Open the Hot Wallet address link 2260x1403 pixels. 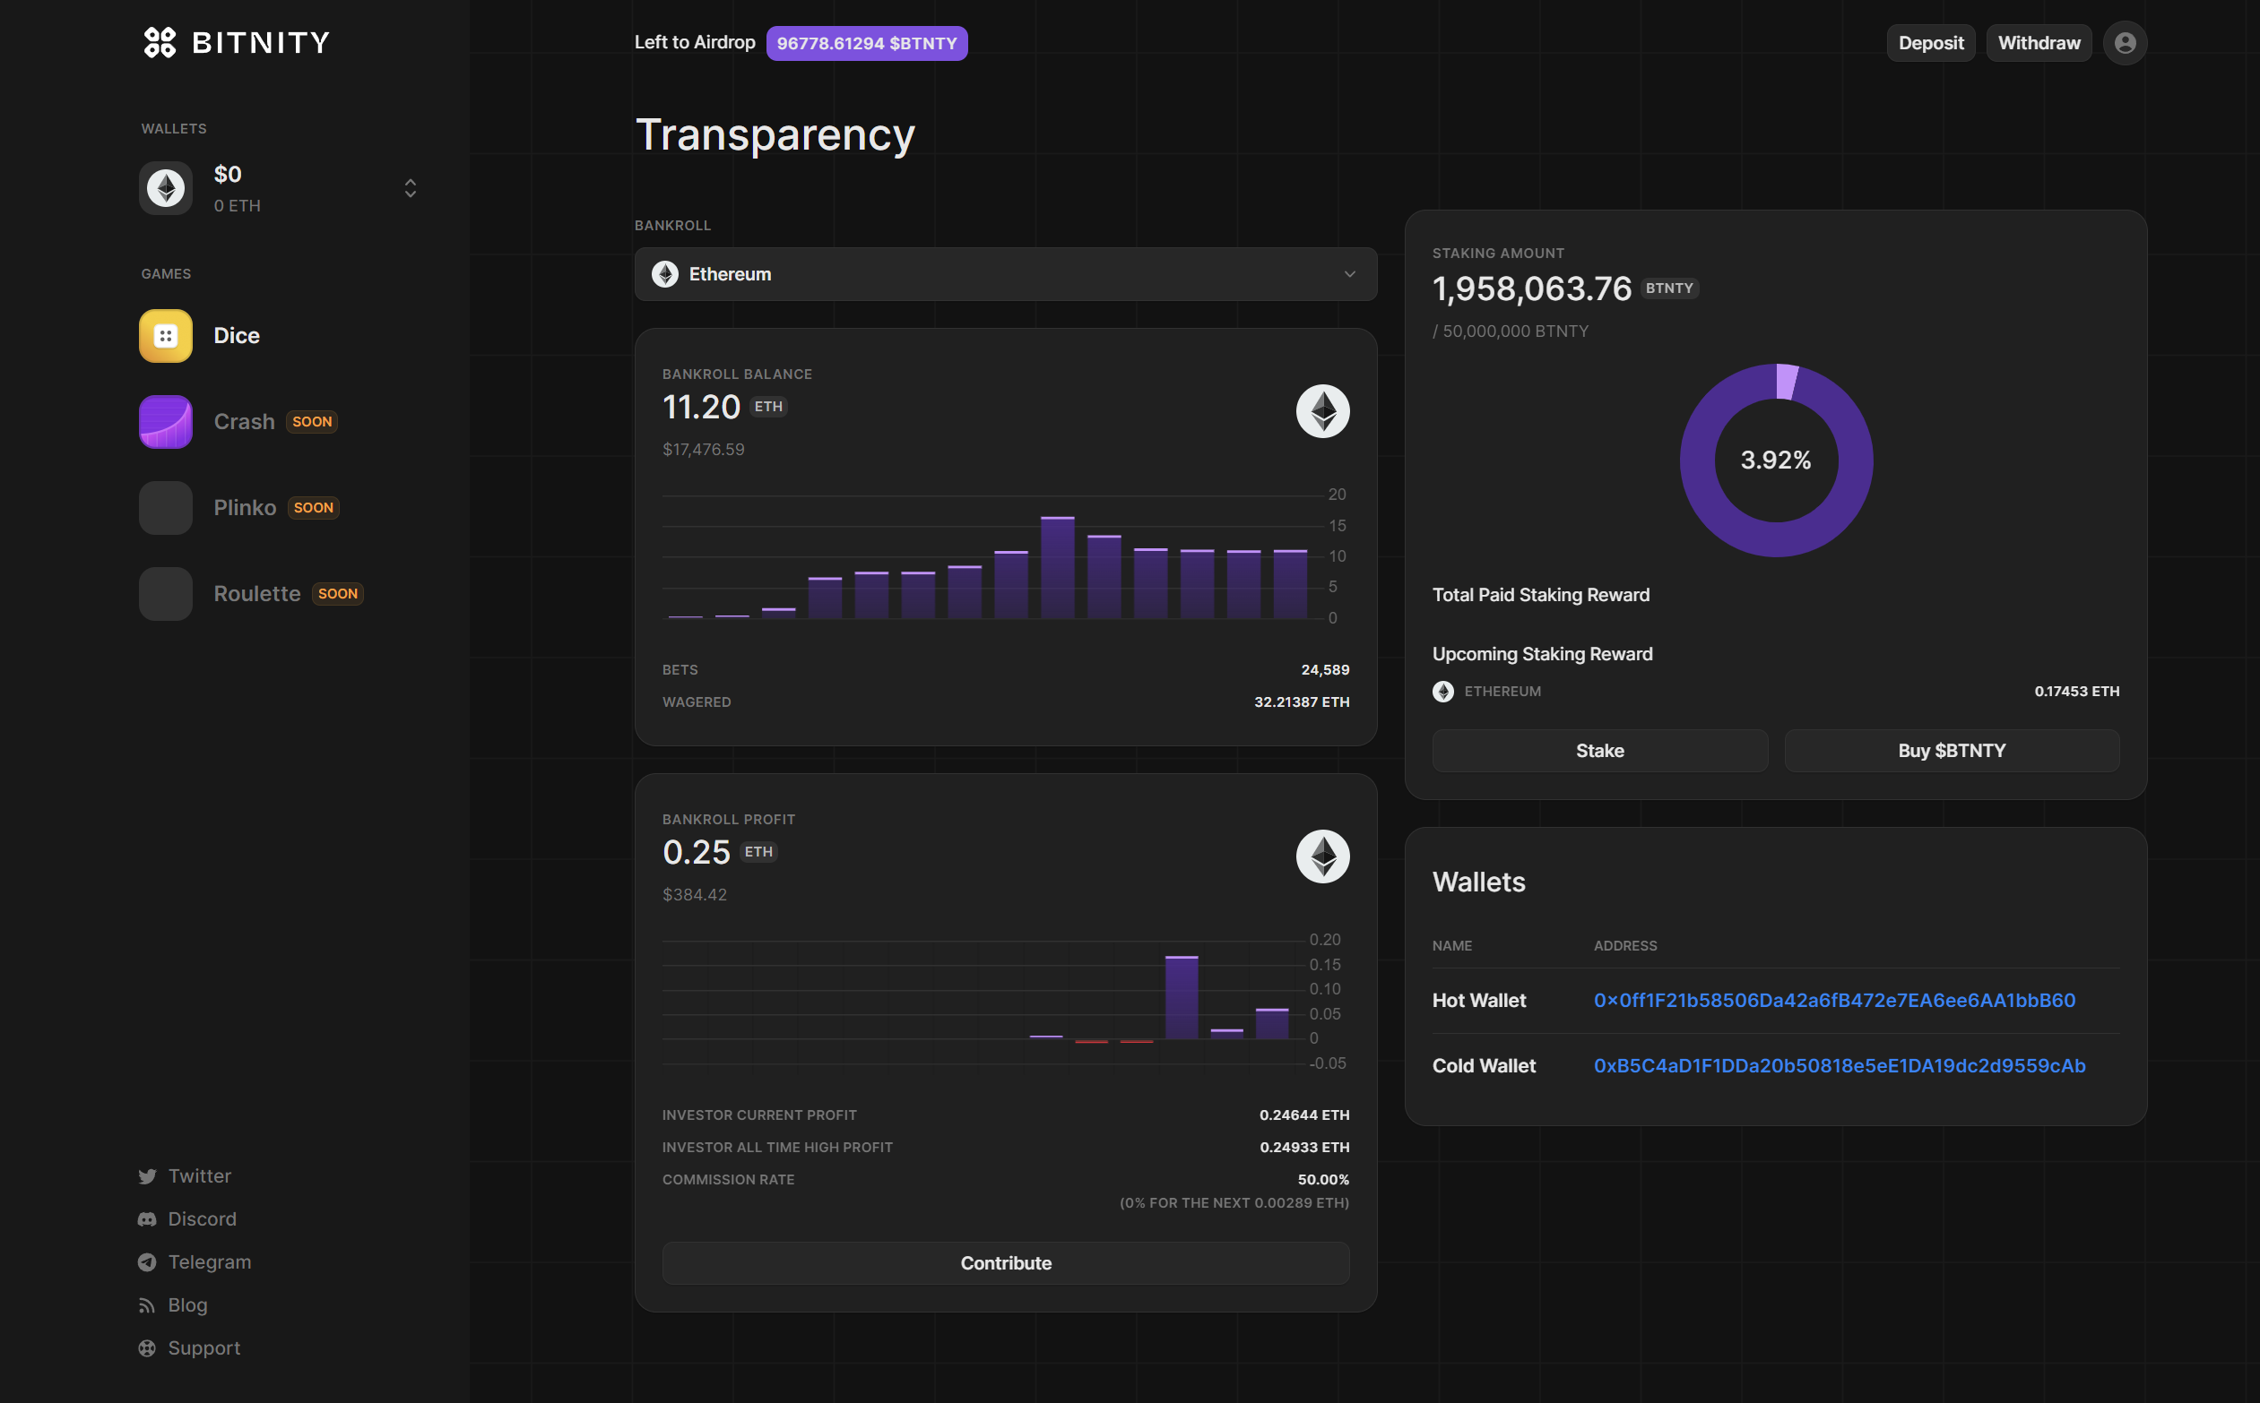click(1834, 1000)
